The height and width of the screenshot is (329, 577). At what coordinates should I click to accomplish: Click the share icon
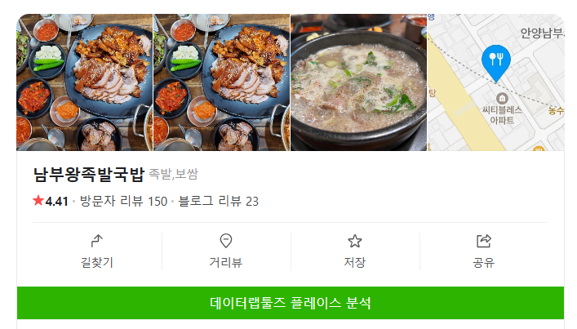coord(483,241)
